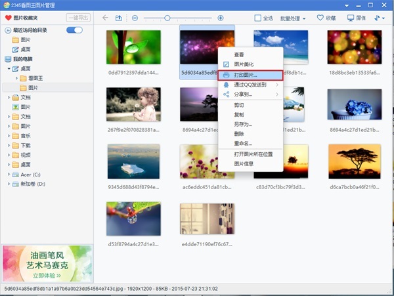Click the 一键导出 button
The width and height of the screenshot is (394, 296).
tap(79, 18)
